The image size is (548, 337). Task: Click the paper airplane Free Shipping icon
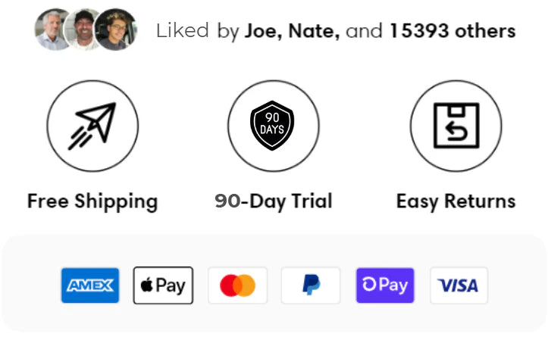point(92,126)
